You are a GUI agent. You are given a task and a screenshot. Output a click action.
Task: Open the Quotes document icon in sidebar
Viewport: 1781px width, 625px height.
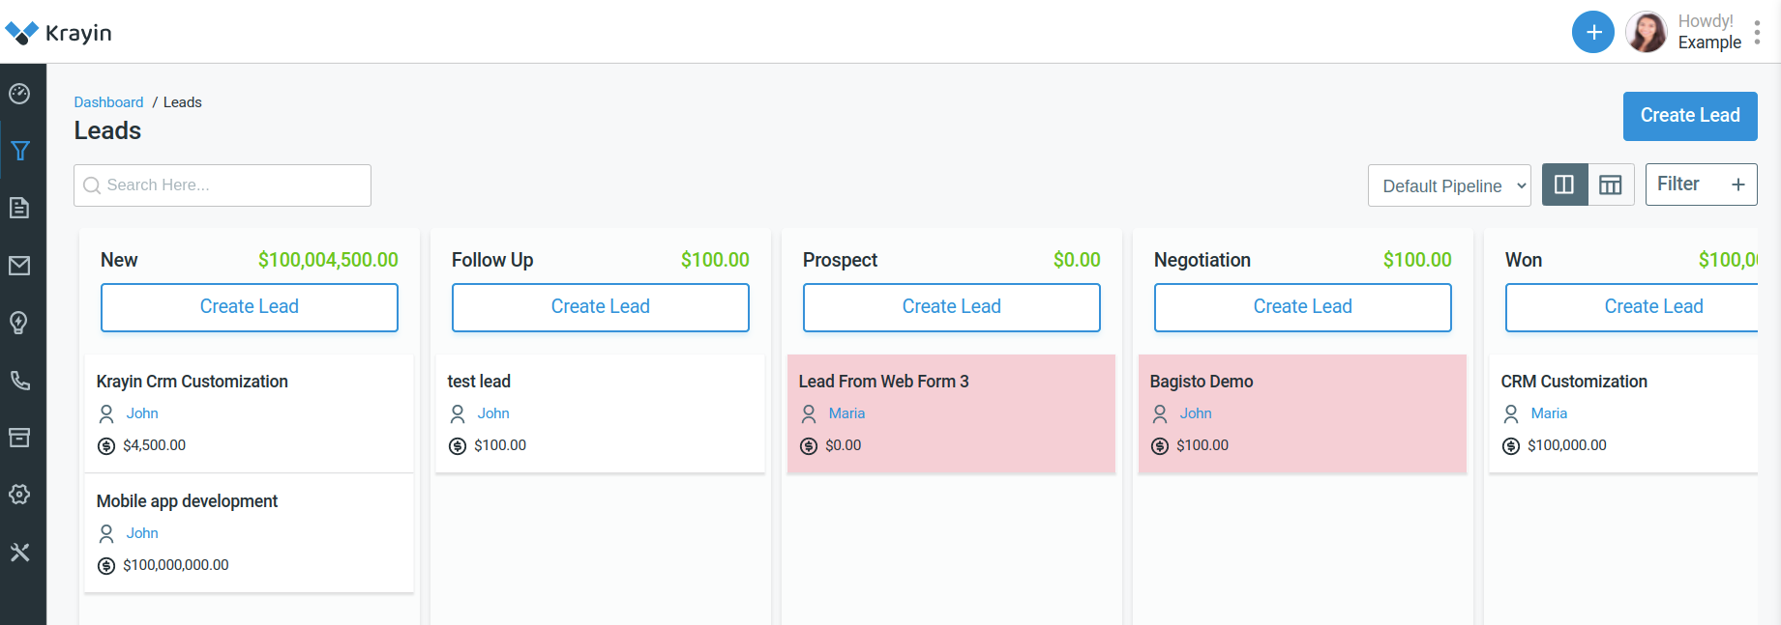19,208
